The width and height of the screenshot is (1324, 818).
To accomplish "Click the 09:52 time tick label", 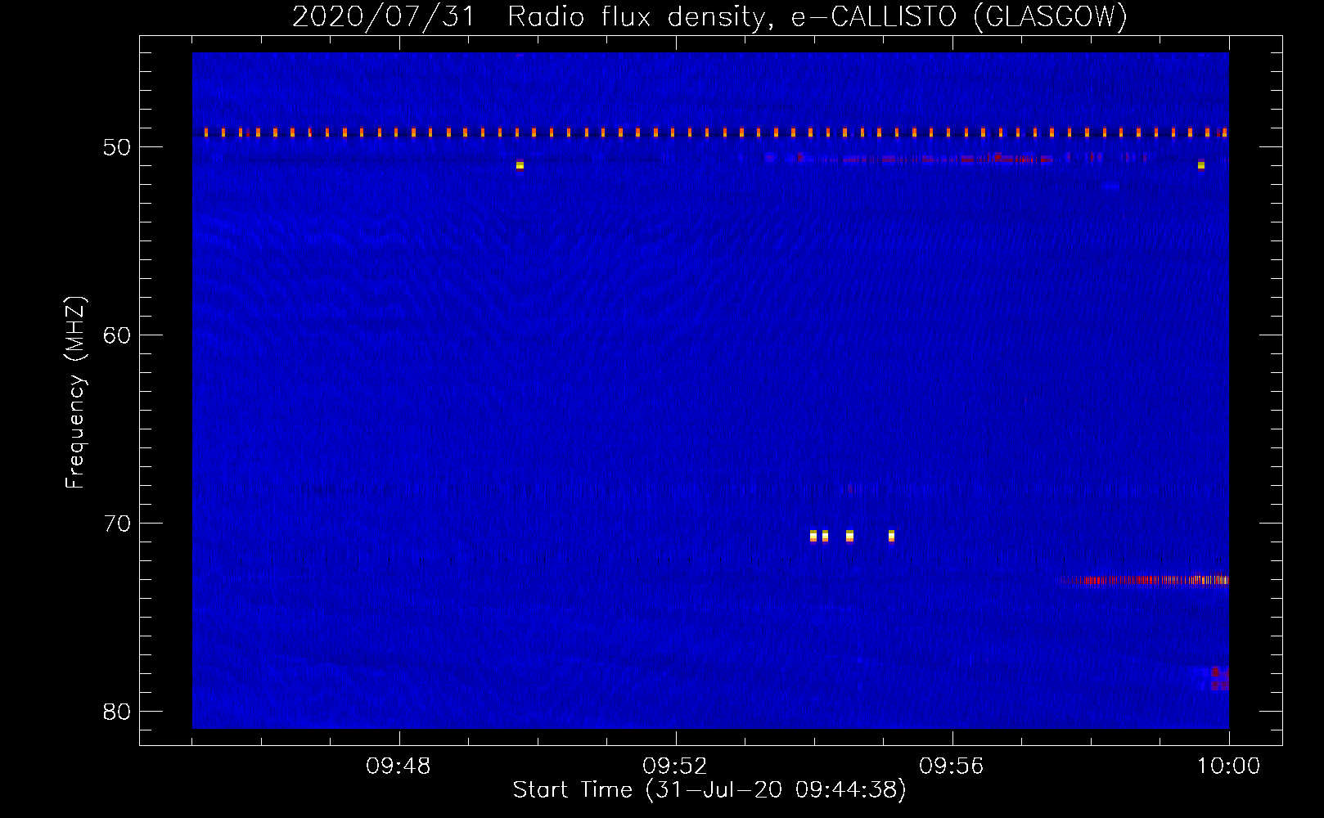I will 675,766.
